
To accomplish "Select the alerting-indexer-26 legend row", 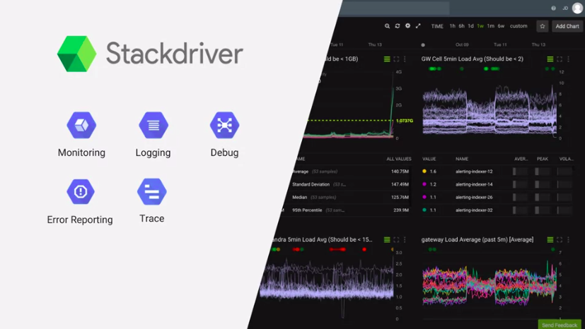I will point(497,197).
